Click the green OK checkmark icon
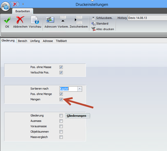167x151 pixels. (x=7, y=20)
